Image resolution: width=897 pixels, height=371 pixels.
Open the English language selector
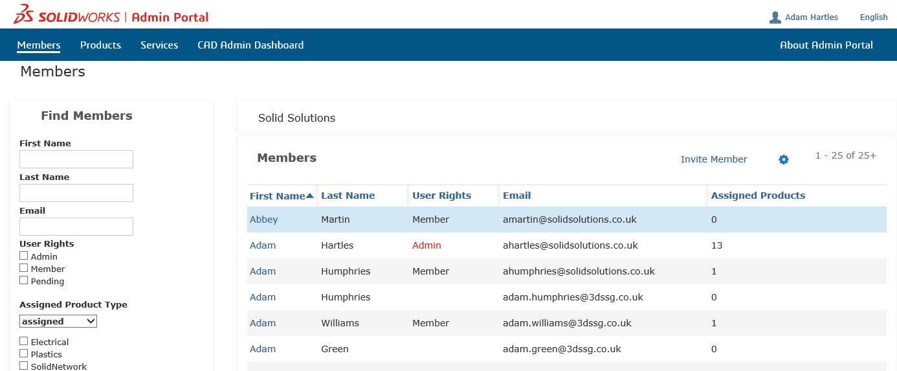point(873,17)
